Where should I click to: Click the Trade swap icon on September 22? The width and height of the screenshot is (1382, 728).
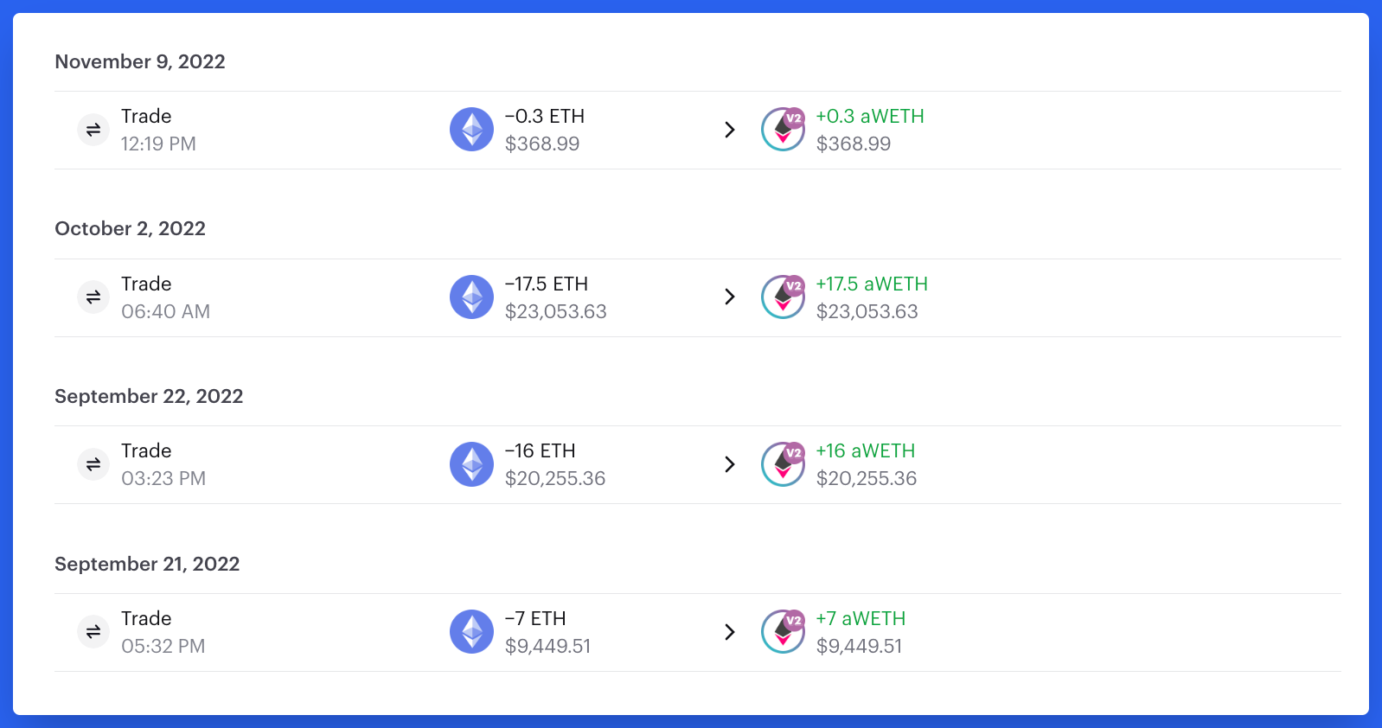pos(93,464)
